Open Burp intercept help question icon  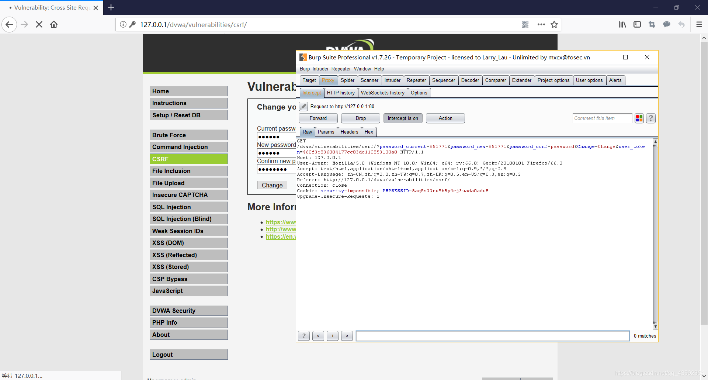coord(651,118)
